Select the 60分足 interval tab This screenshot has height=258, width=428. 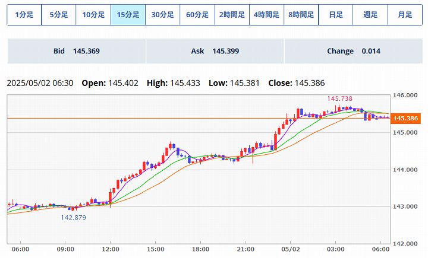(x=197, y=15)
